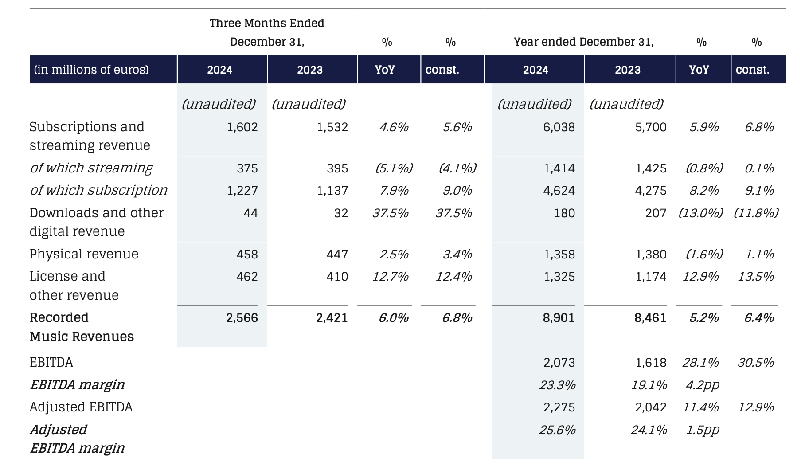Viewport: 805px width, 470px height.
Task: Click the "(in millions of euros)" header cell
Action: coord(91,70)
